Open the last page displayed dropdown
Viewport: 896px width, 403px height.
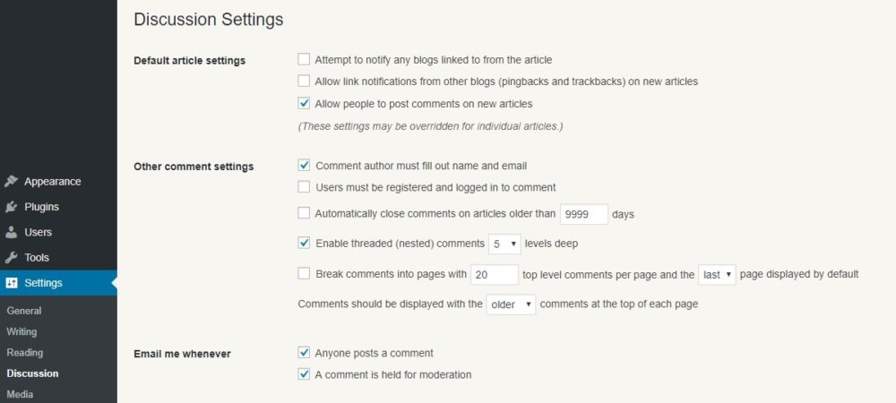coord(717,275)
